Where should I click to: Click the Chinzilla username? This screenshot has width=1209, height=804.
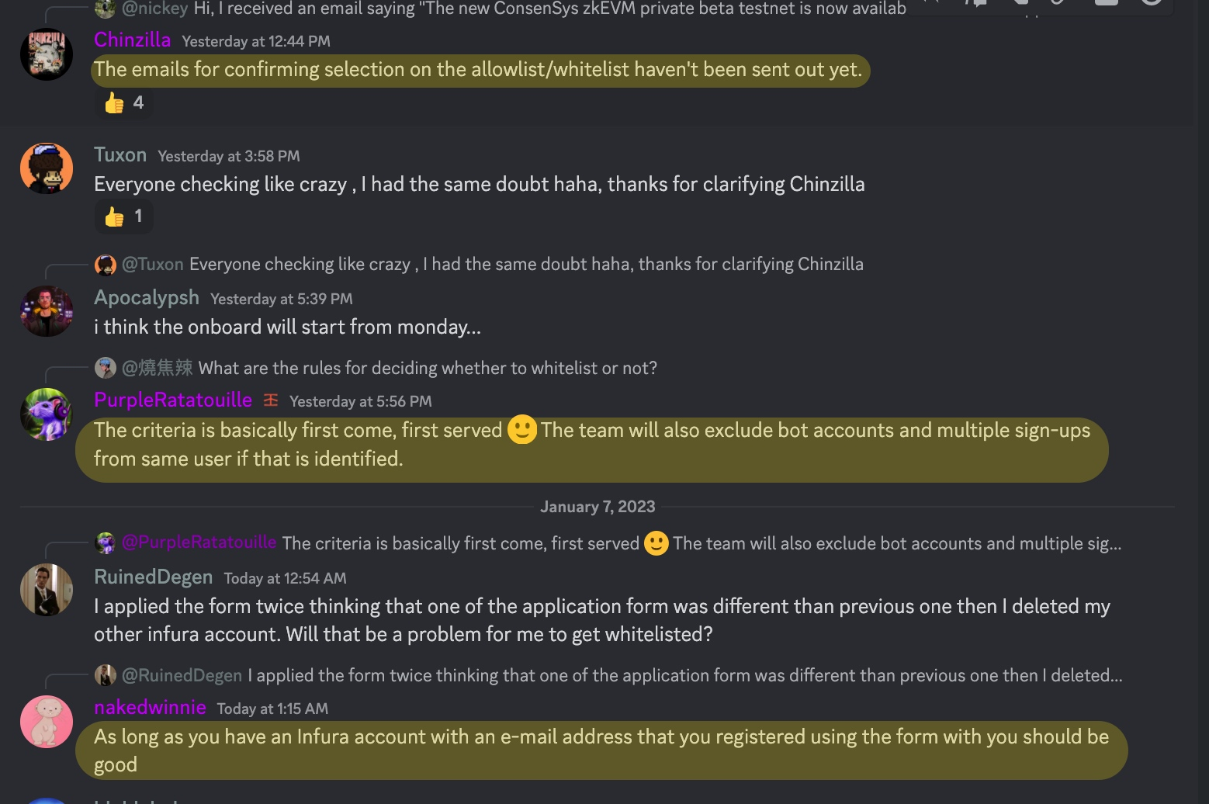pos(133,40)
